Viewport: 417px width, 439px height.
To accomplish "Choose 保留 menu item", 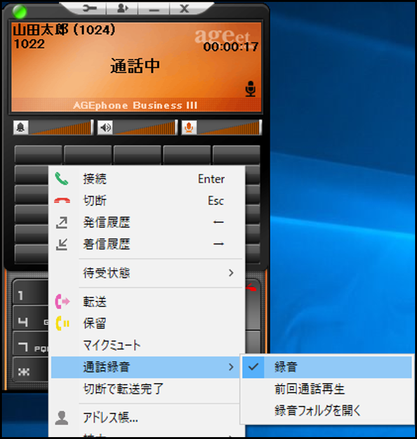I will [147, 324].
